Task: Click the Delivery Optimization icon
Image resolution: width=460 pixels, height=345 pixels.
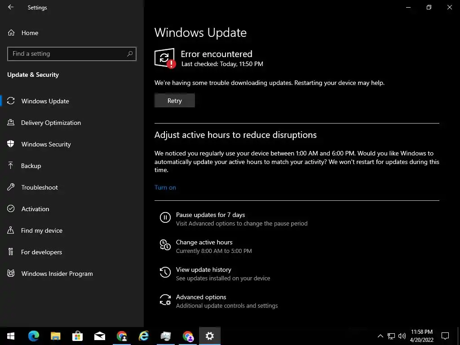Action: coord(11,122)
